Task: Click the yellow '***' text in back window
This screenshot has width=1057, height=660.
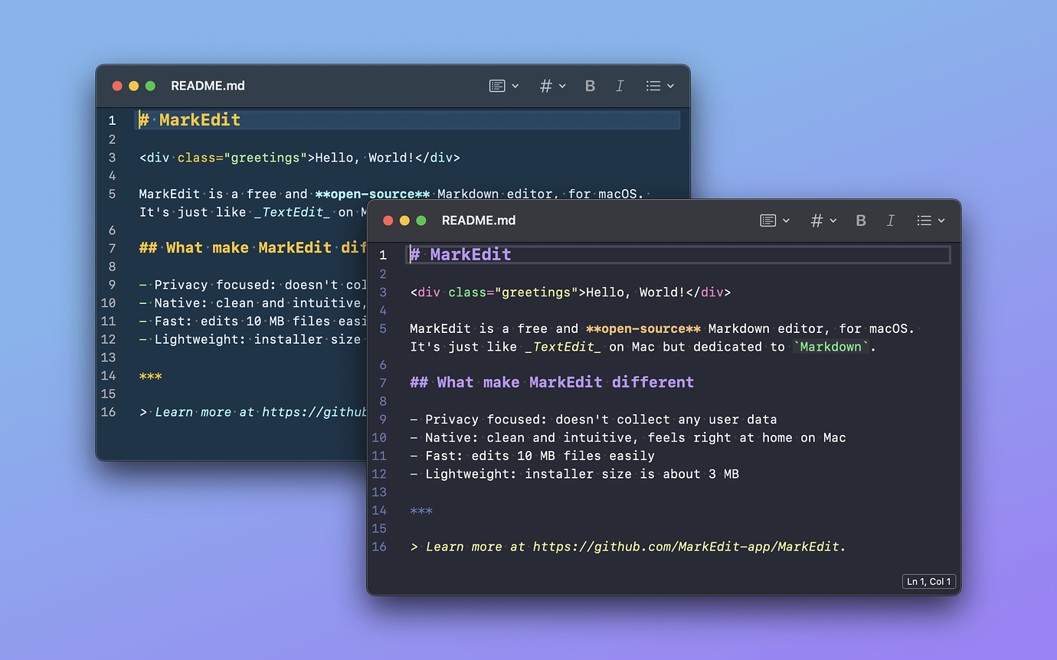Action: [150, 376]
